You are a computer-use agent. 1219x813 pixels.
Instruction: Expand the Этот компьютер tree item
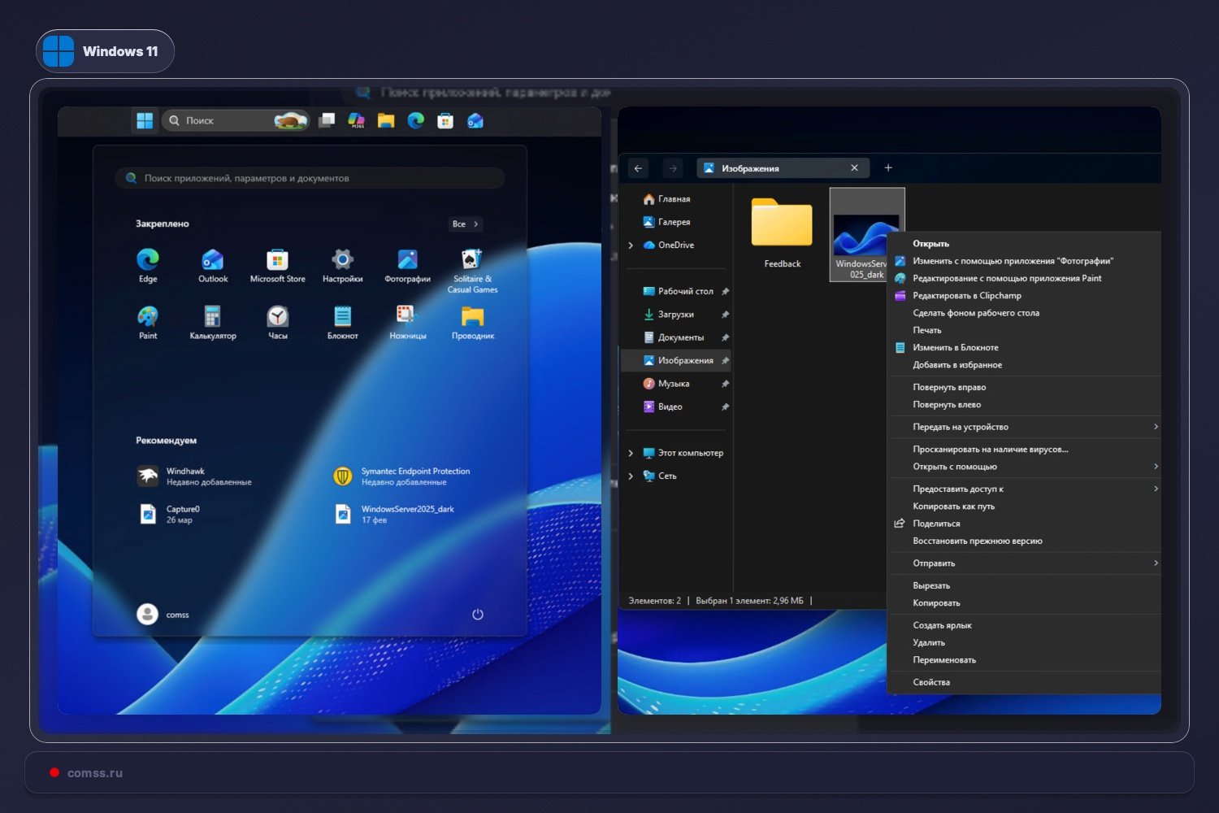coord(631,453)
